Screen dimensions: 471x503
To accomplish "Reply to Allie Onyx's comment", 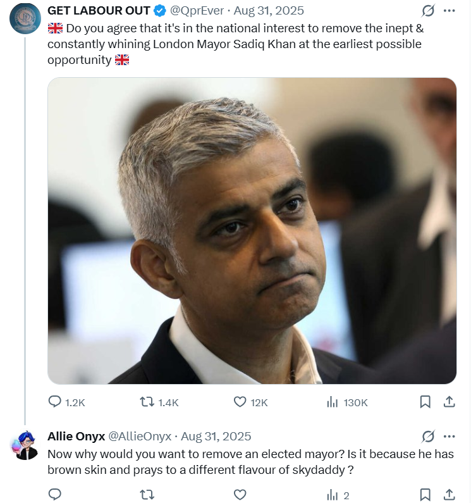I will [x=56, y=495].
